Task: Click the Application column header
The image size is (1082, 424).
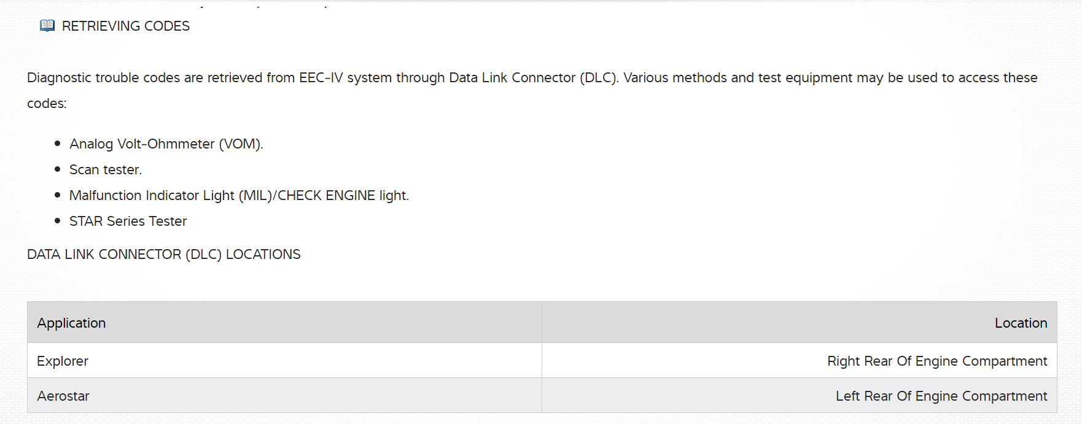Action: 71,323
